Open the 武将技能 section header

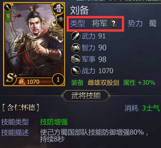tap(86, 96)
